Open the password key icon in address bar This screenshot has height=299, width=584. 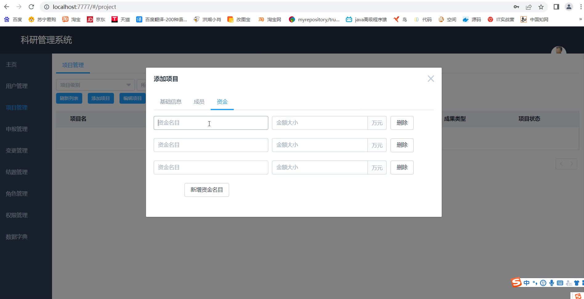pyautogui.click(x=516, y=7)
